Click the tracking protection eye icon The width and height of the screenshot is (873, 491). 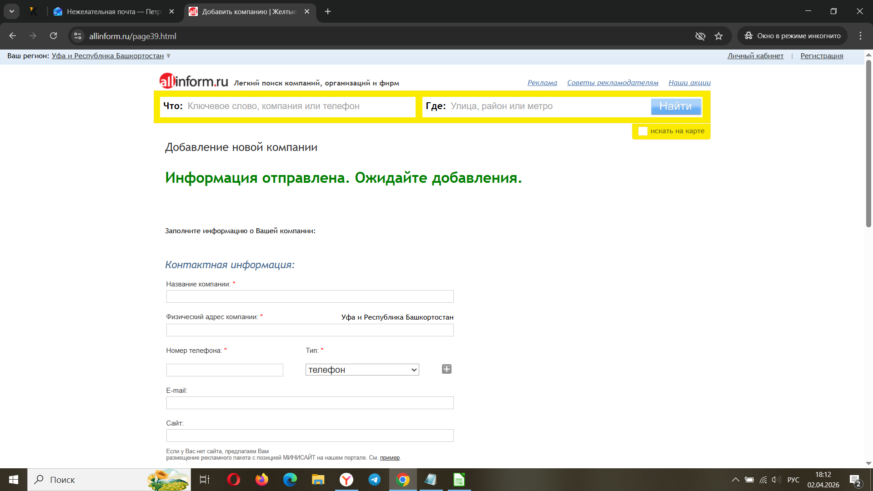[700, 36]
